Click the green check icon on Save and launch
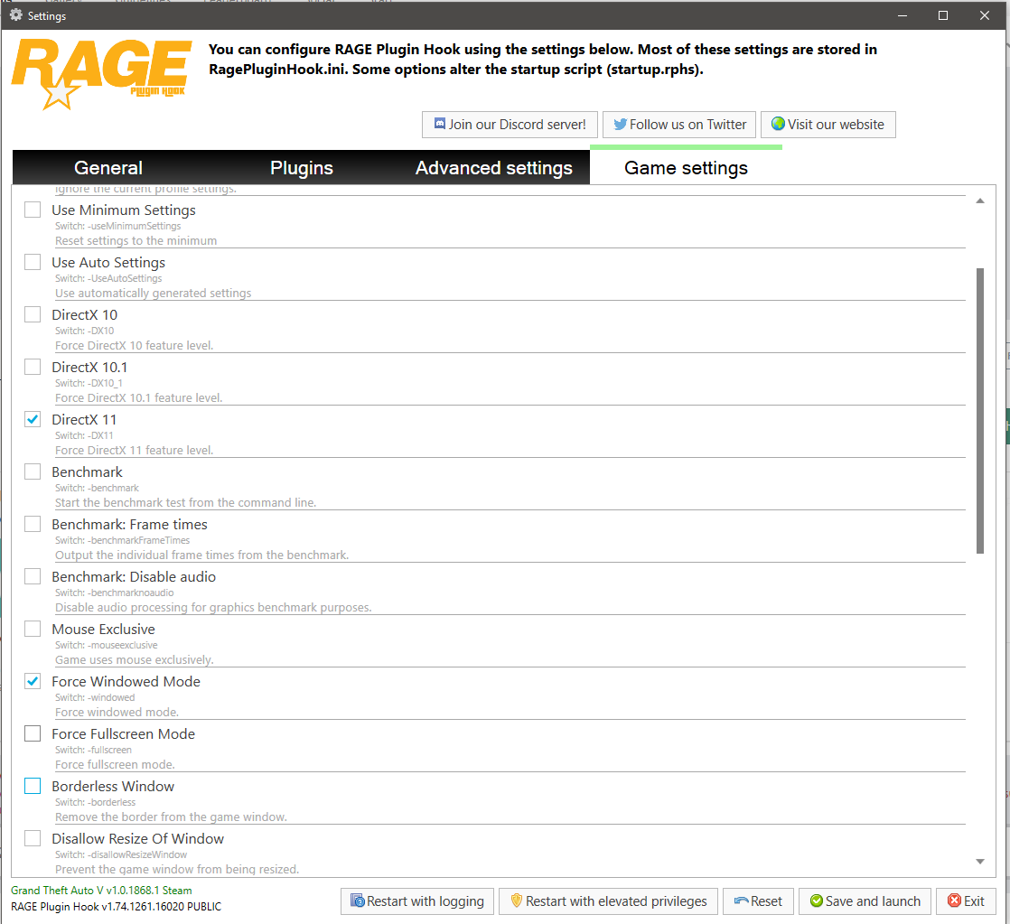 [816, 901]
